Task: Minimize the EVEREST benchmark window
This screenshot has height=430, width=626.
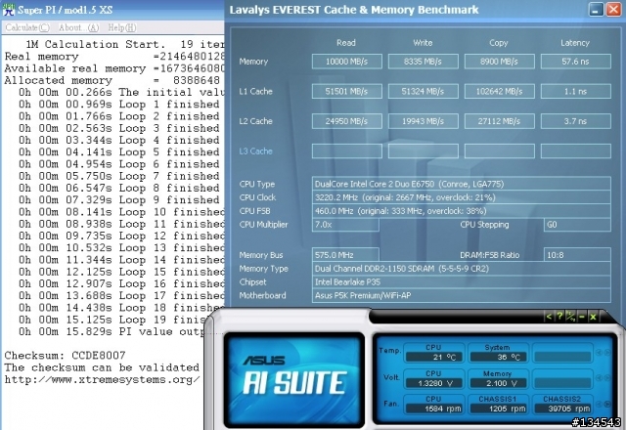Action: click(x=596, y=9)
